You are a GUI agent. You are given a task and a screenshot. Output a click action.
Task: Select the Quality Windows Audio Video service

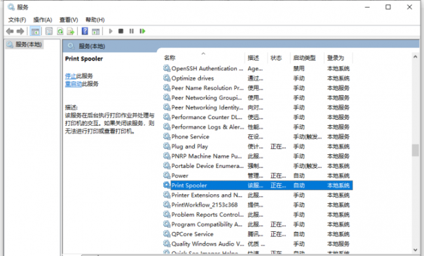(x=258, y=244)
